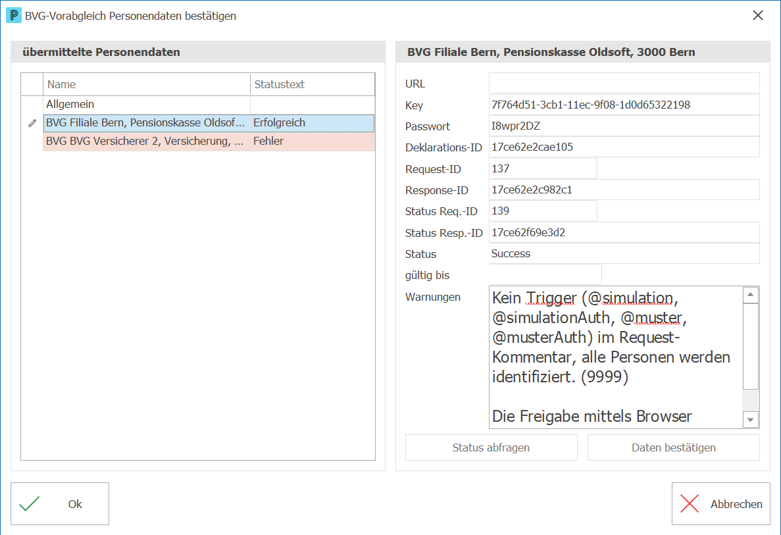The height and width of the screenshot is (535, 781).
Task: Focus the empty URL input field
Action: point(624,83)
